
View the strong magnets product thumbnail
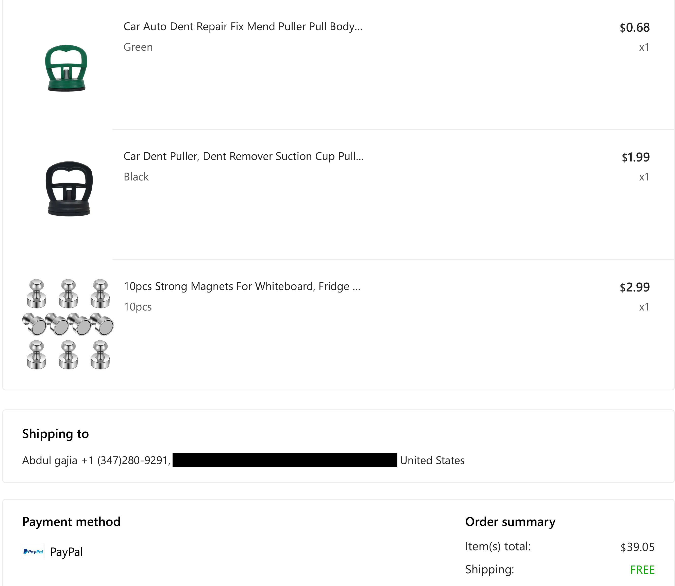click(68, 324)
